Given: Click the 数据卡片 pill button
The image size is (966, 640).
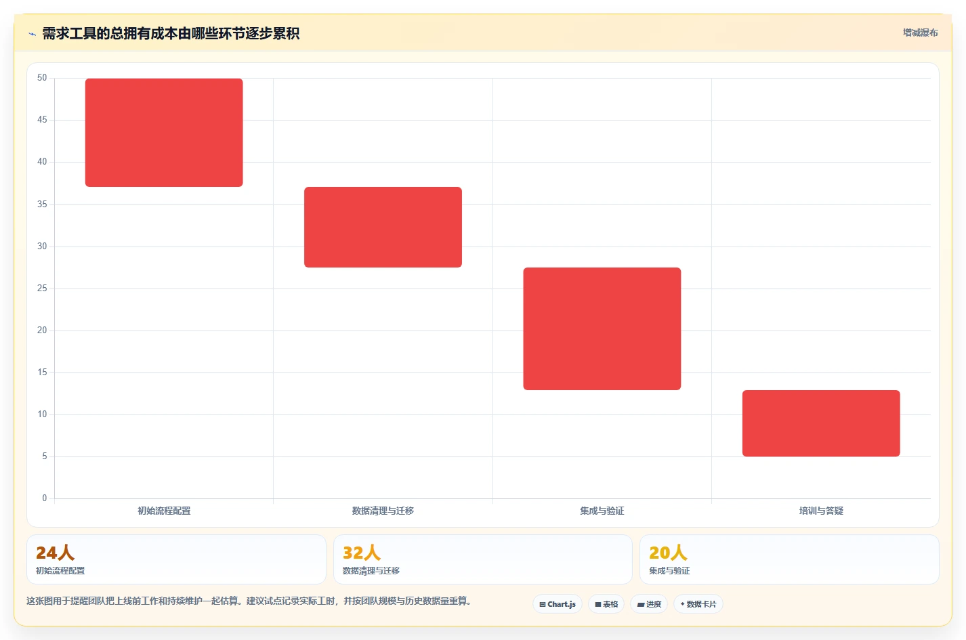Looking at the screenshot, I should pyautogui.click(x=698, y=604).
